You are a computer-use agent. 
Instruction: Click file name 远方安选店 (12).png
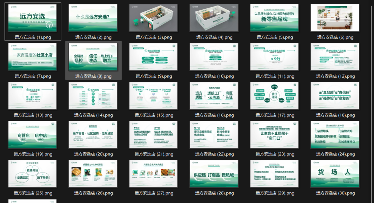pyautogui.click(x=335, y=76)
